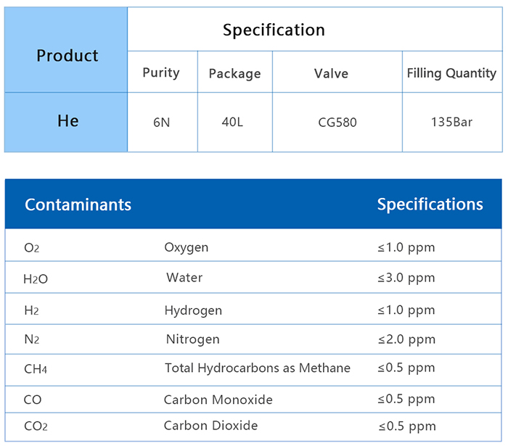
Task: Select Total Hydrocarbons as Methane text
Action: pyautogui.click(x=257, y=368)
